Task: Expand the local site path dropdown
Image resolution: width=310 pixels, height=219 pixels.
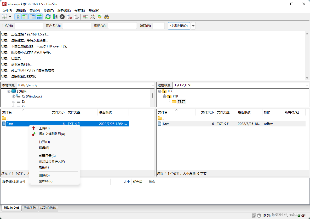Action: click(152, 85)
